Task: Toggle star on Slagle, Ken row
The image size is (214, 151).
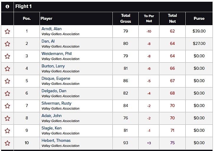Action: click(7, 131)
